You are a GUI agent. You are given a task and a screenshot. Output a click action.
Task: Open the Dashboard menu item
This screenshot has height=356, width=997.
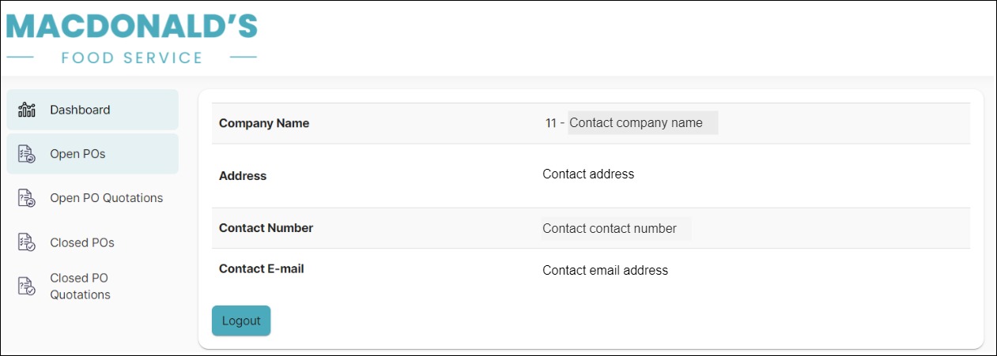click(80, 110)
